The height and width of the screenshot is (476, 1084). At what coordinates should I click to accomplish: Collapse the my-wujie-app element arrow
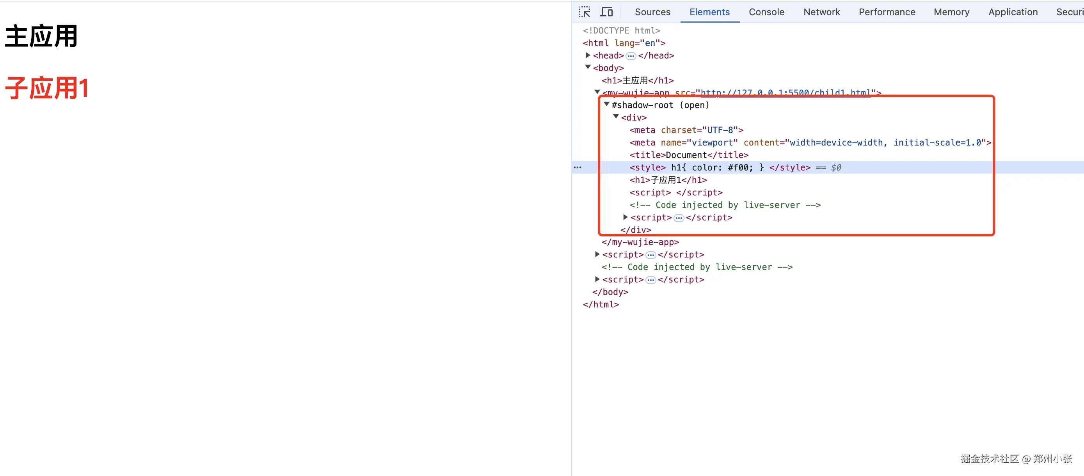597,92
